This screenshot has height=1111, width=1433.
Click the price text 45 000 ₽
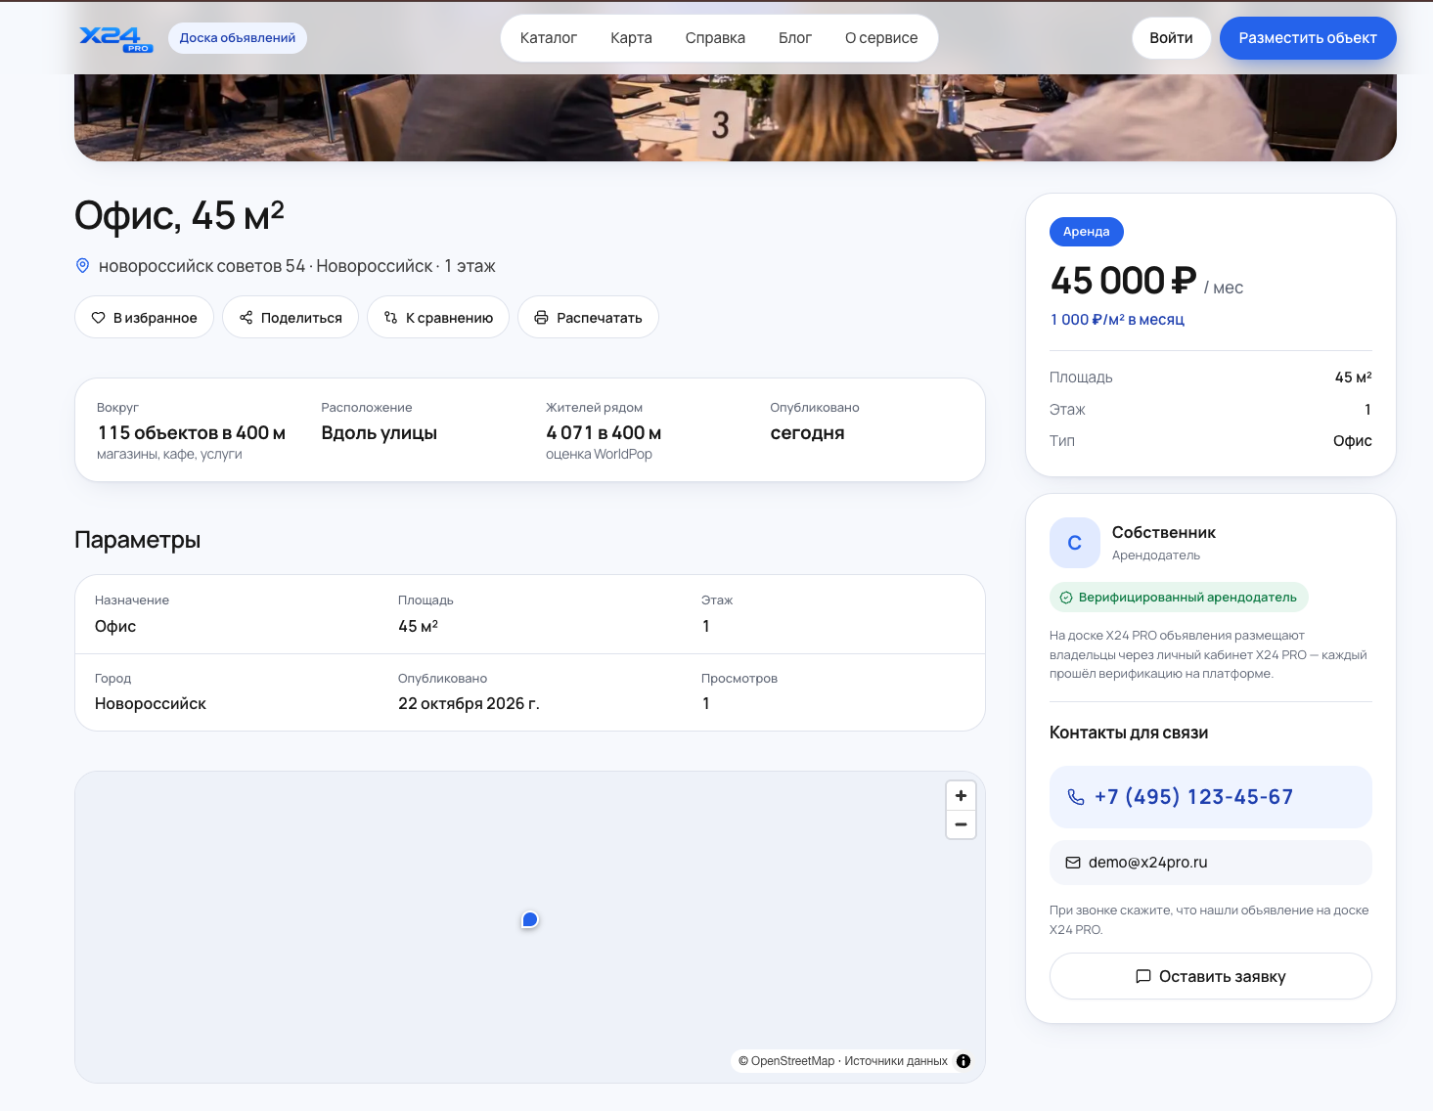(1123, 281)
